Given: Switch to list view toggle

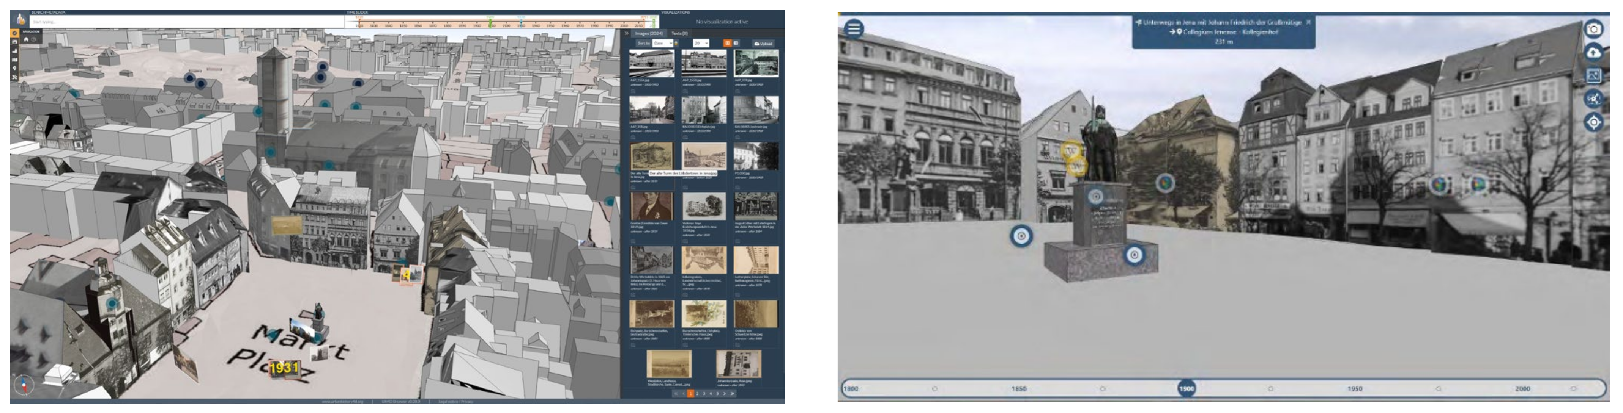Looking at the screenshot, I should tap(736, 43).
